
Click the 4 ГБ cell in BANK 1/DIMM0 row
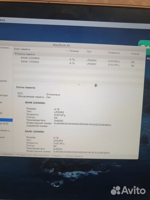tap(72, 63)
